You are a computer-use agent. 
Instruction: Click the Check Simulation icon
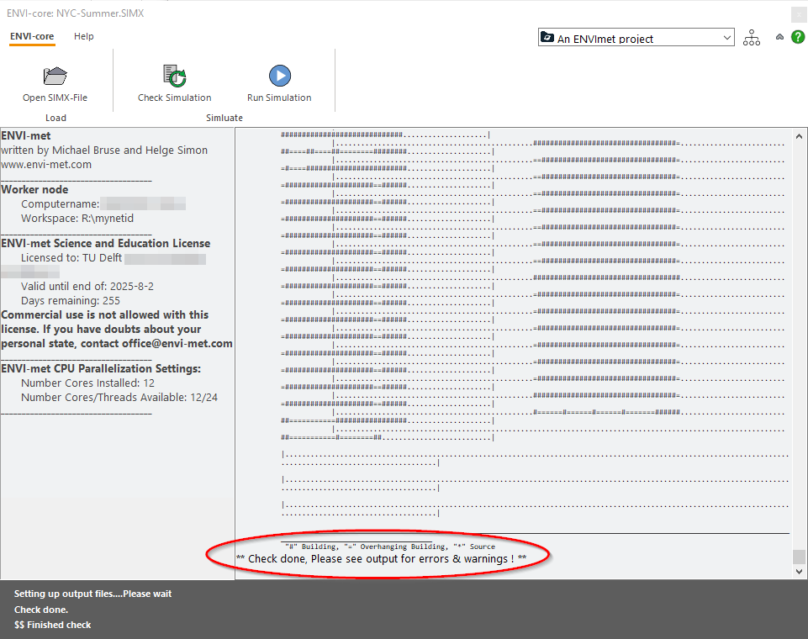click(175, 77)
